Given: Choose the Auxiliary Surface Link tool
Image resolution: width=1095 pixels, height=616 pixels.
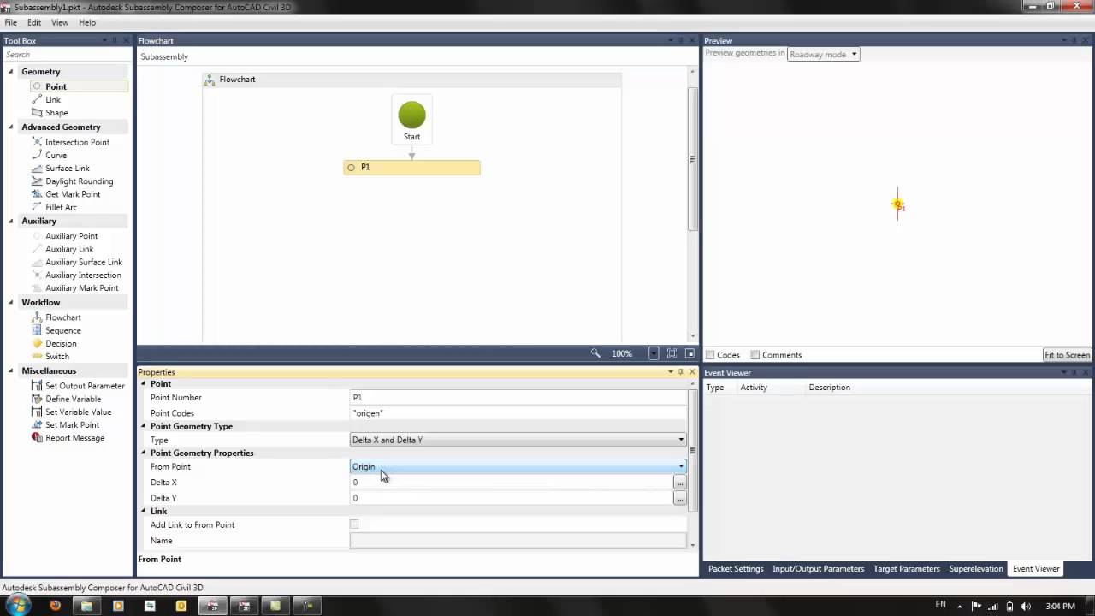Looking at the screenshot, I should 84,262.
